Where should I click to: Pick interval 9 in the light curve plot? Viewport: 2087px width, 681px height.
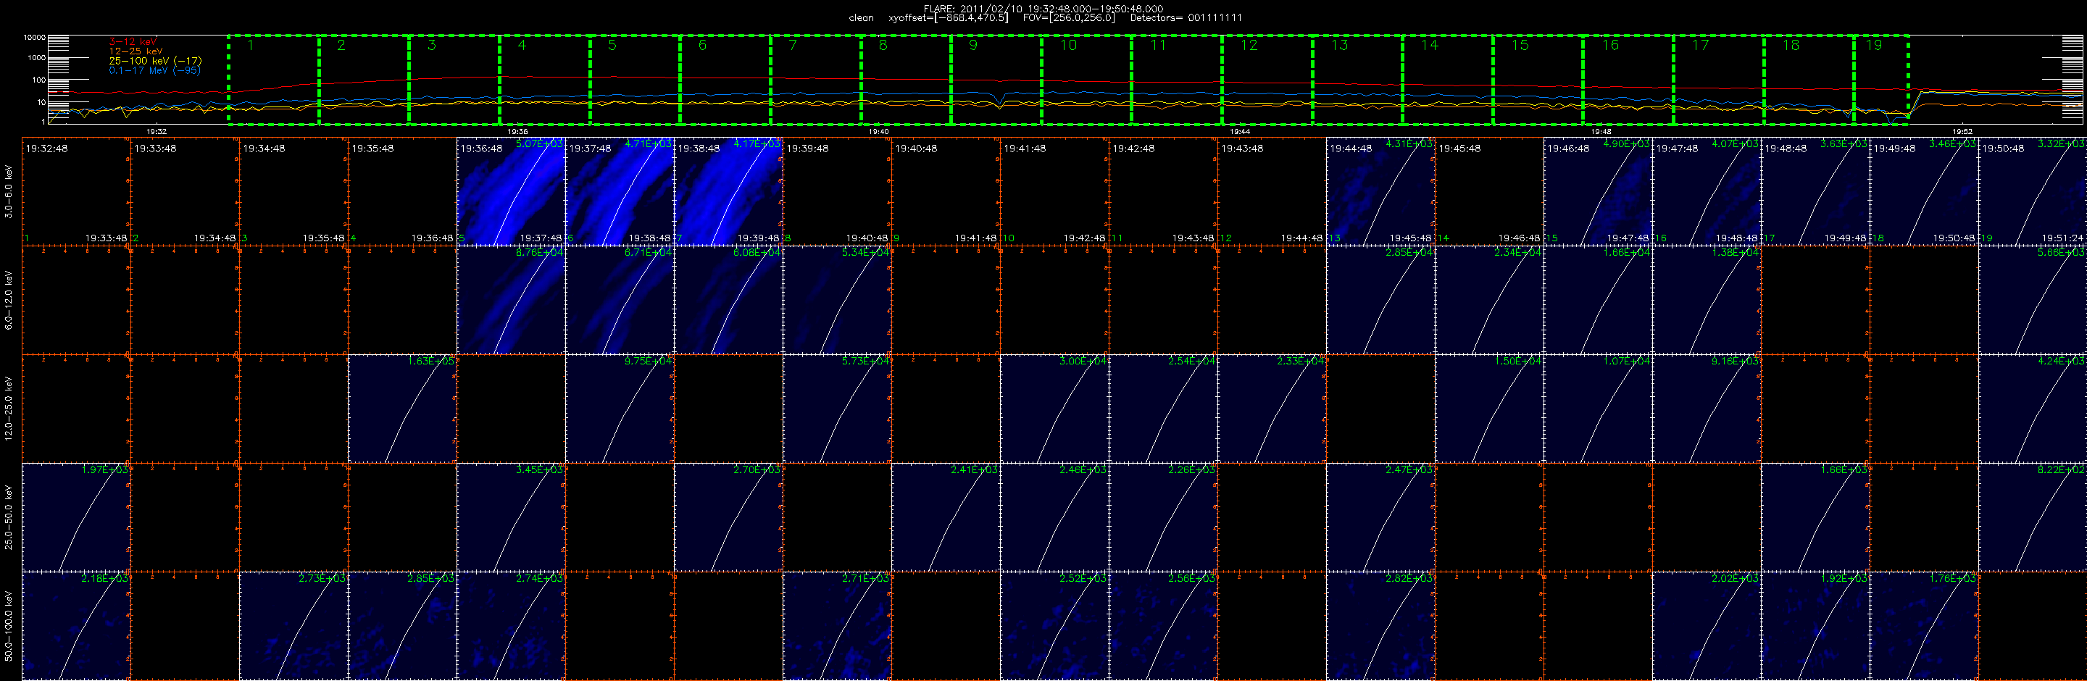(996, 80)
